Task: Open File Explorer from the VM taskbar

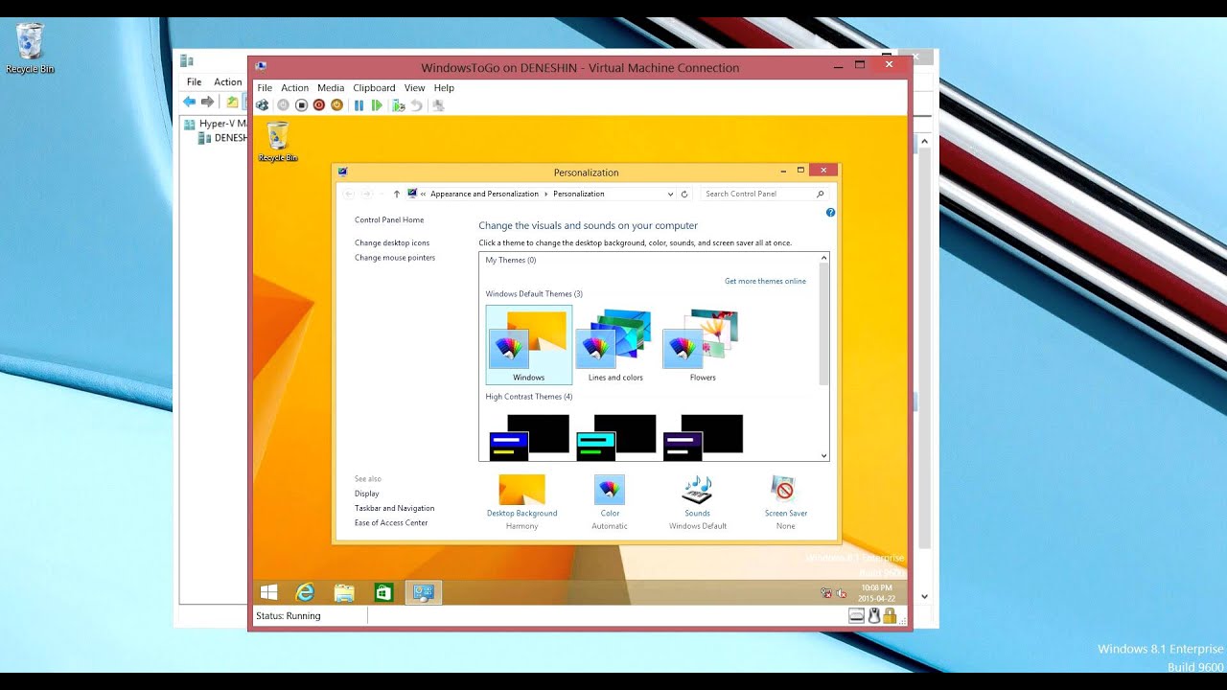Action: tap(344, 592)
